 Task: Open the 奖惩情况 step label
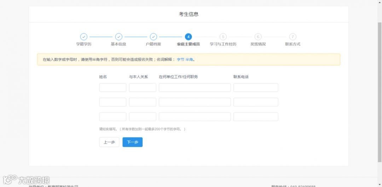tap(258, 44)
